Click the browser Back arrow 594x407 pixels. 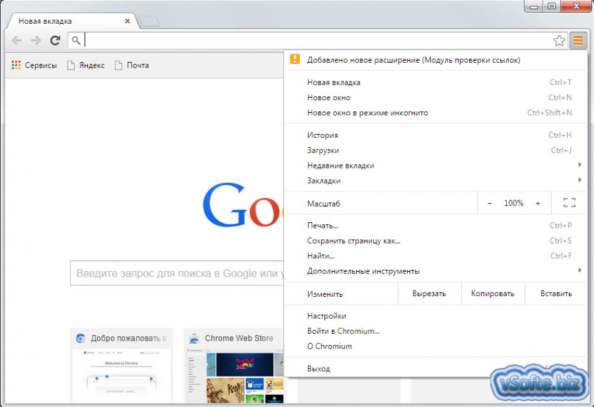(17, 41)
